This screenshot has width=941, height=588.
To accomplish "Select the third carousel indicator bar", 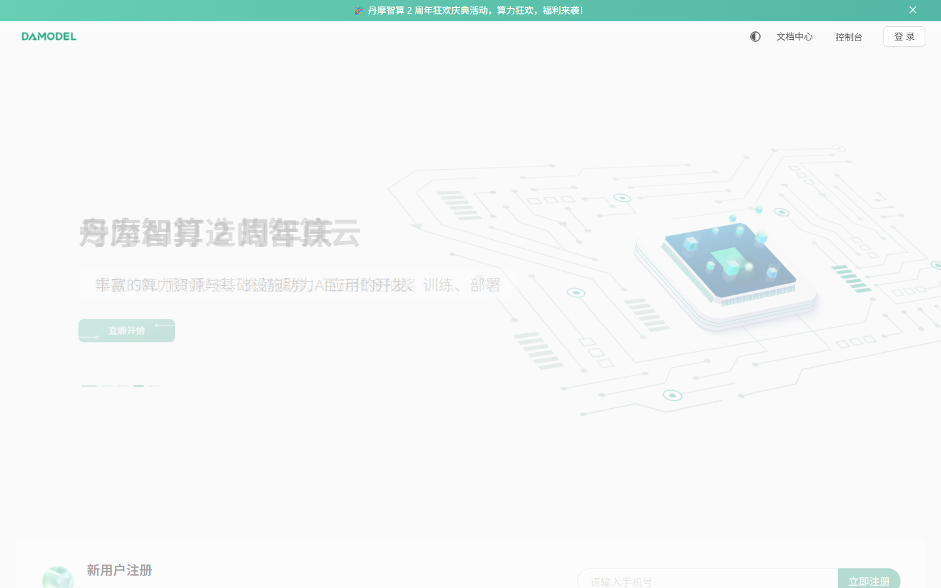I will click(123, 385).
